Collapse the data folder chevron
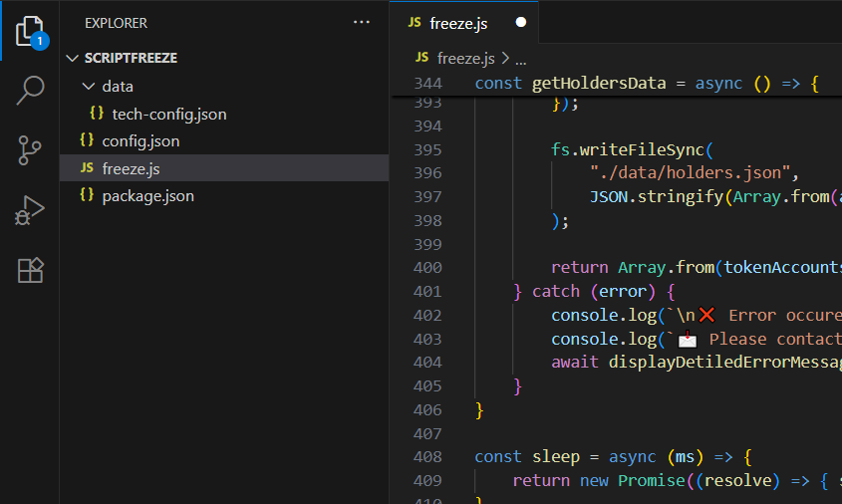The width and height of the screenshot is (842, 504). pos(89,86)
